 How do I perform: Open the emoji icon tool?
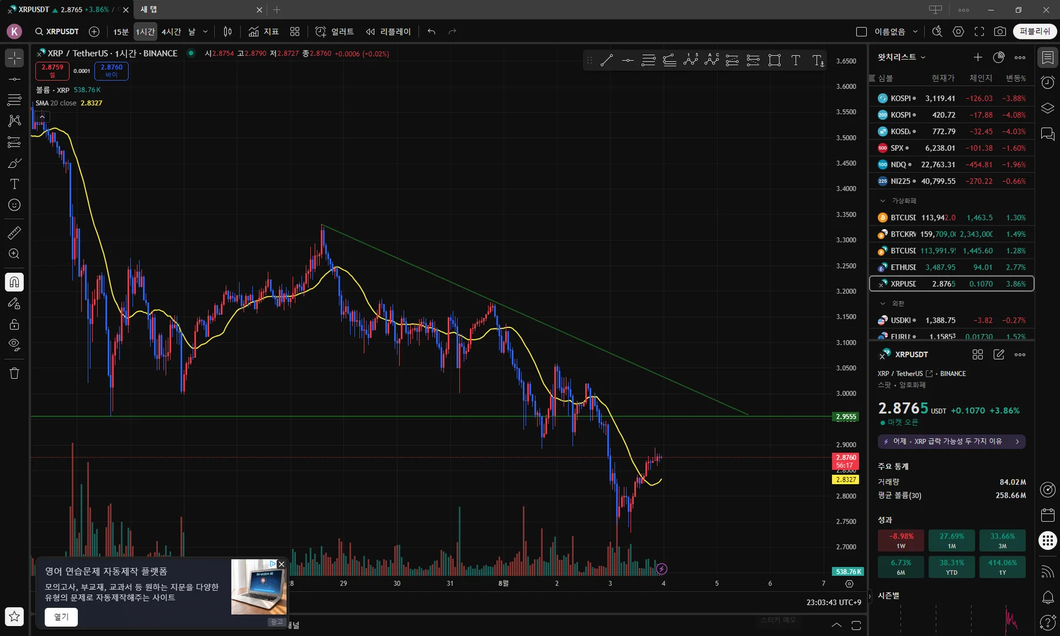click(x=14, y=205)
